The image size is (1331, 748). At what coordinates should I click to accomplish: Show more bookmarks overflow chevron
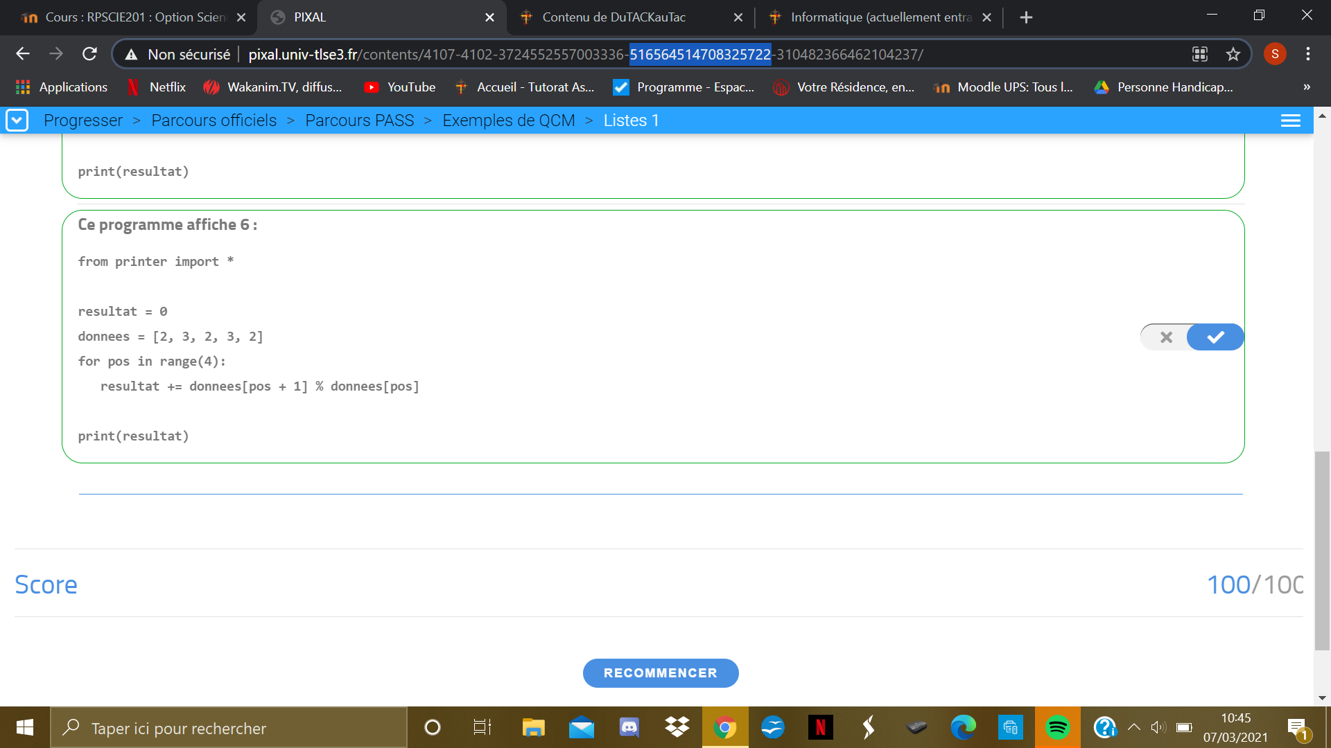(1307, 87)
